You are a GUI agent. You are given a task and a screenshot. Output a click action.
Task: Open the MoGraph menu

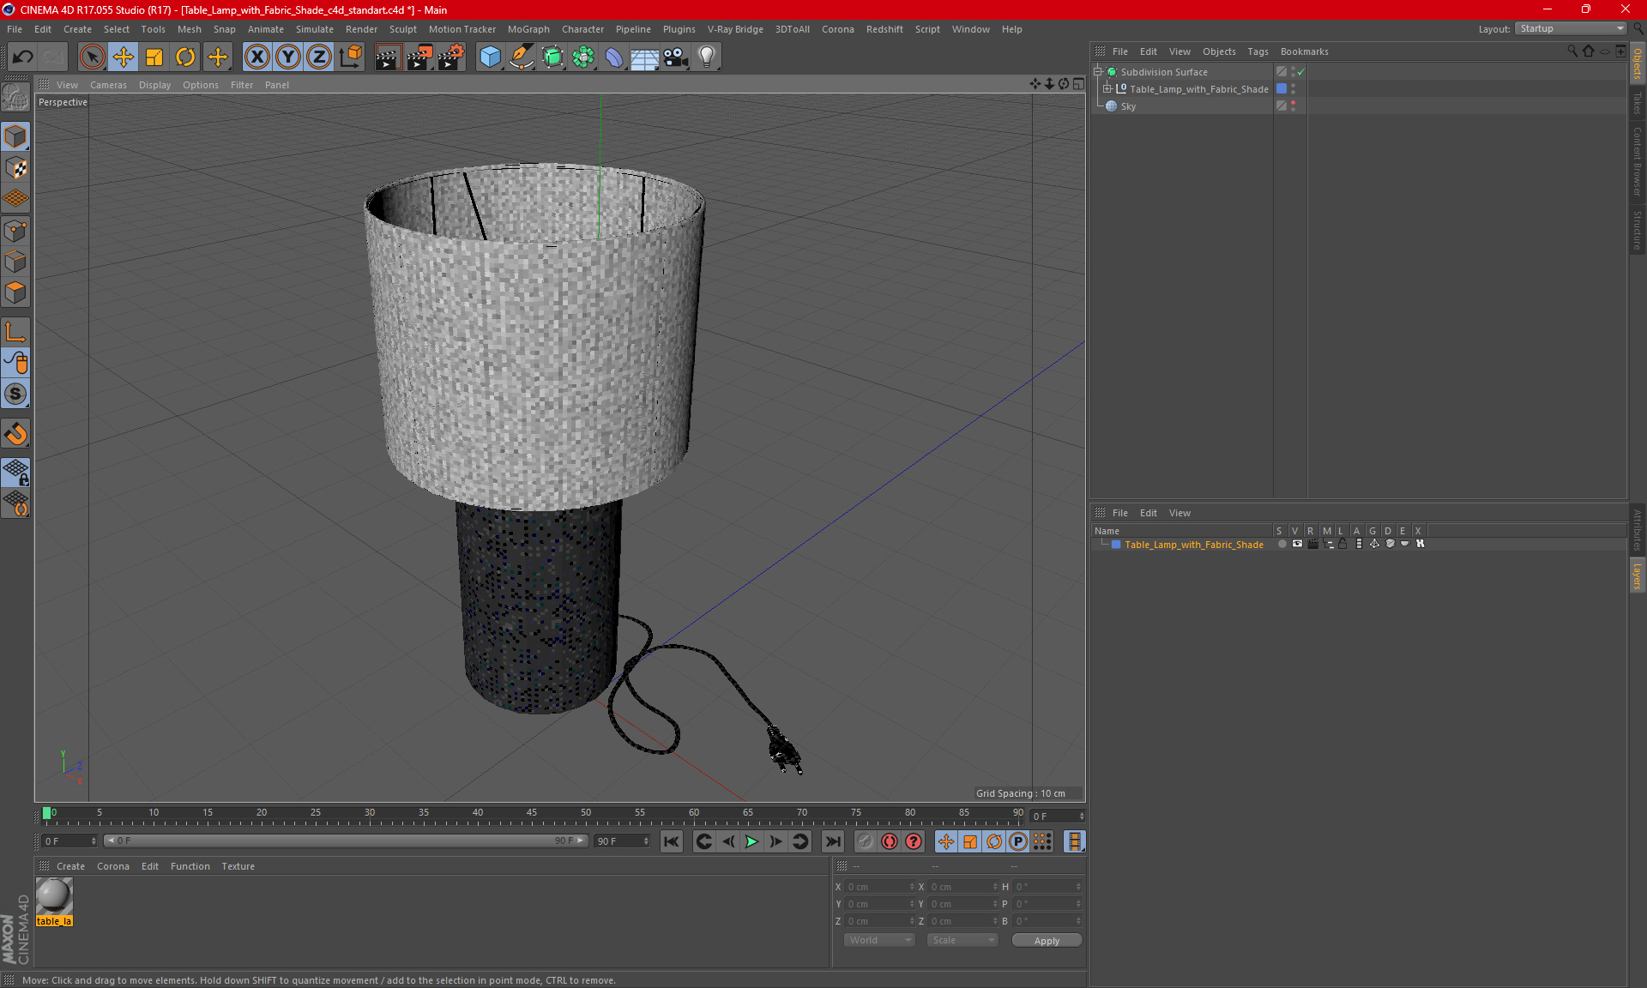528,29
